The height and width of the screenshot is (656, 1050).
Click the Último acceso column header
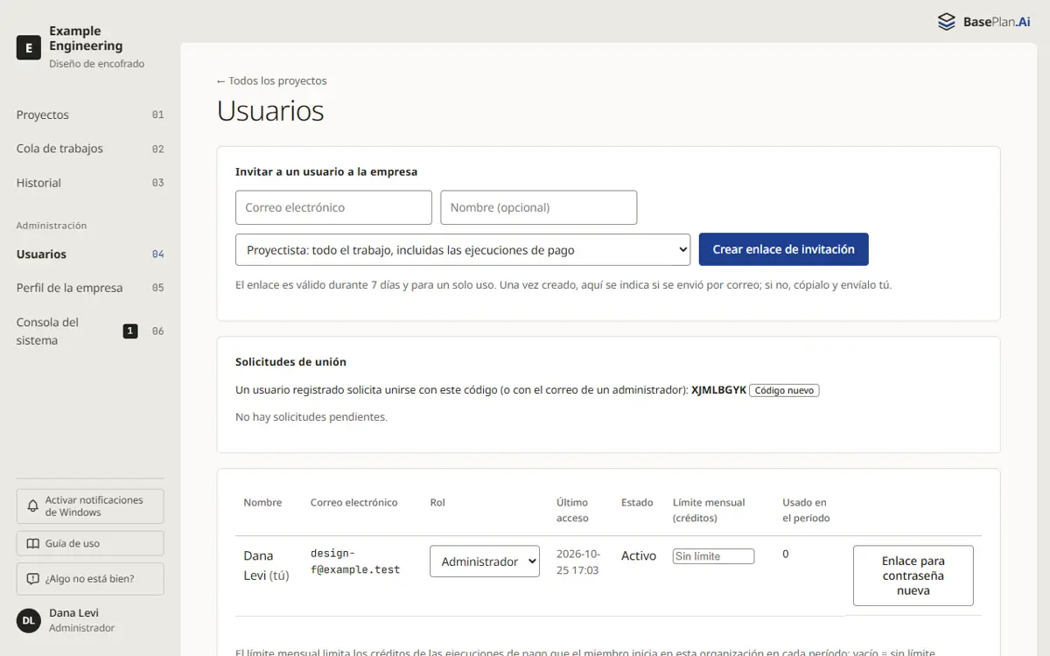click(x=572, y=510)
